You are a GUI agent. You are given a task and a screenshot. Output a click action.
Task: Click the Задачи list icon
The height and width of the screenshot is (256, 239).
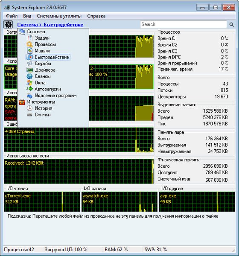point(29,38)
